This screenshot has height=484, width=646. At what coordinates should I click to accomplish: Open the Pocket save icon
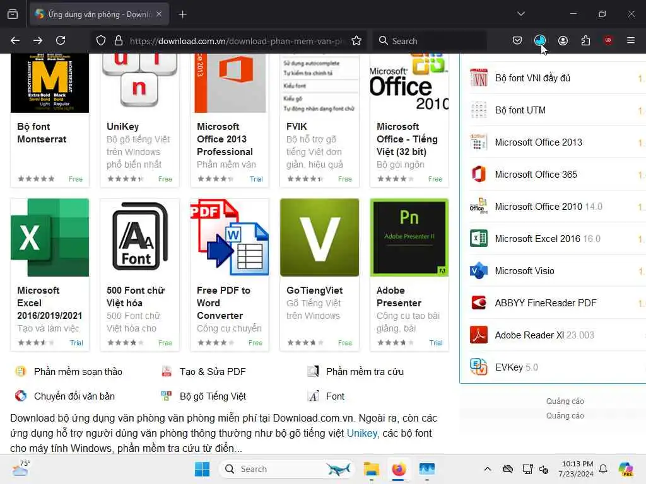click(517, 40)
